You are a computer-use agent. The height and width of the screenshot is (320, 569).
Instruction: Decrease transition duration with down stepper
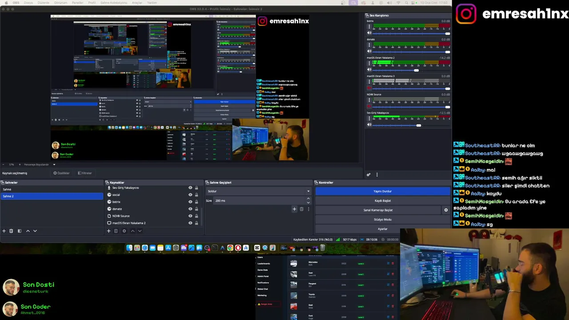coord(308,202)
